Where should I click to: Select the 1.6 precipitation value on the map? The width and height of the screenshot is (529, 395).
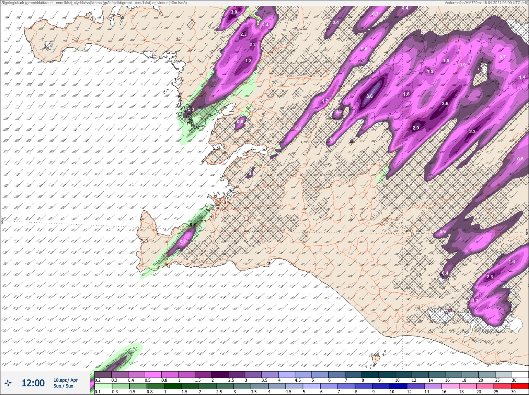[x=512, y=261]
